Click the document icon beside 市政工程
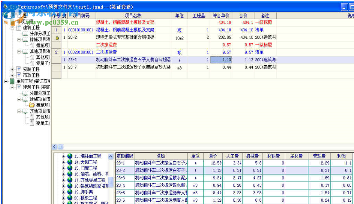Screen dimensions: 354x204 pos(19,75)
